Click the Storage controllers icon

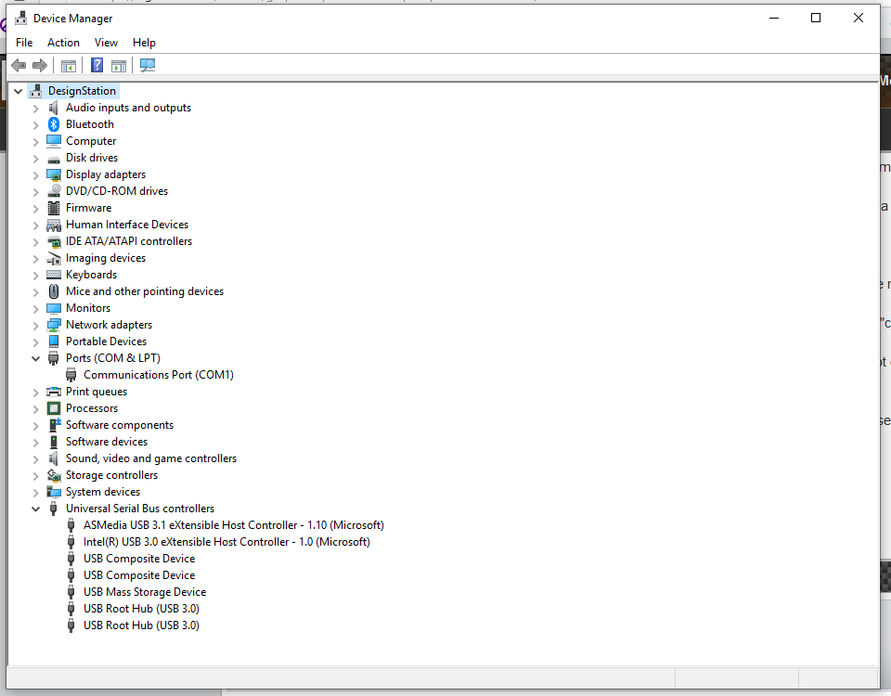54,475
